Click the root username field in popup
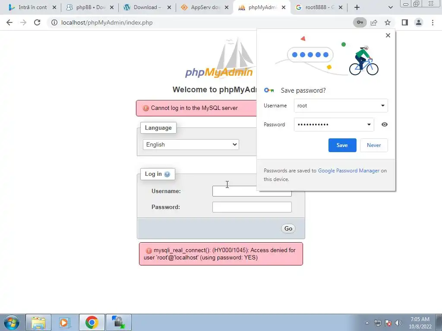442x331 pixels. (x=341, y=106)
